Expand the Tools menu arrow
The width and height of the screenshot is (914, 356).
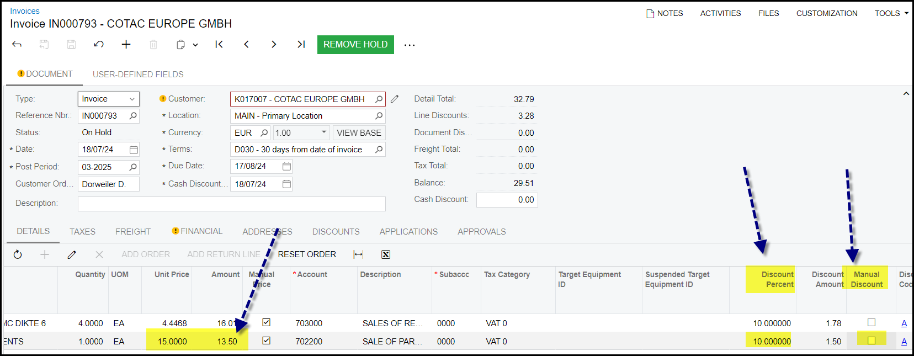pos(906,14)
